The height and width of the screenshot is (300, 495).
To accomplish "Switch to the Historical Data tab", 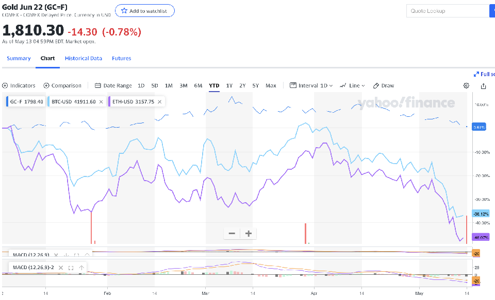I will (x=84, y=59).
